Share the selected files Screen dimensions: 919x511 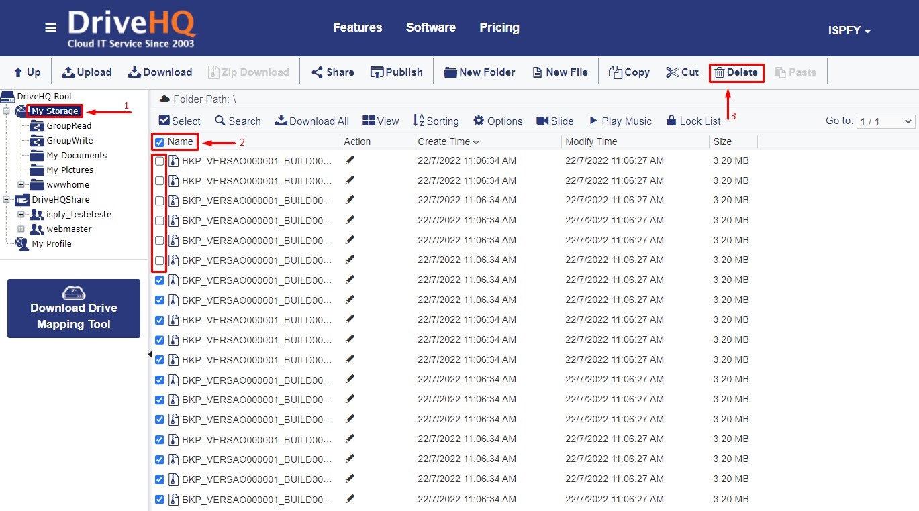click(x=332, y=72)
